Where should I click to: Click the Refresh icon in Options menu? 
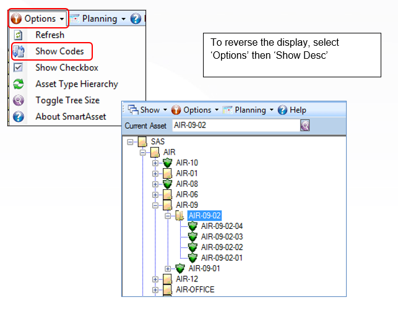coord(18,35)
